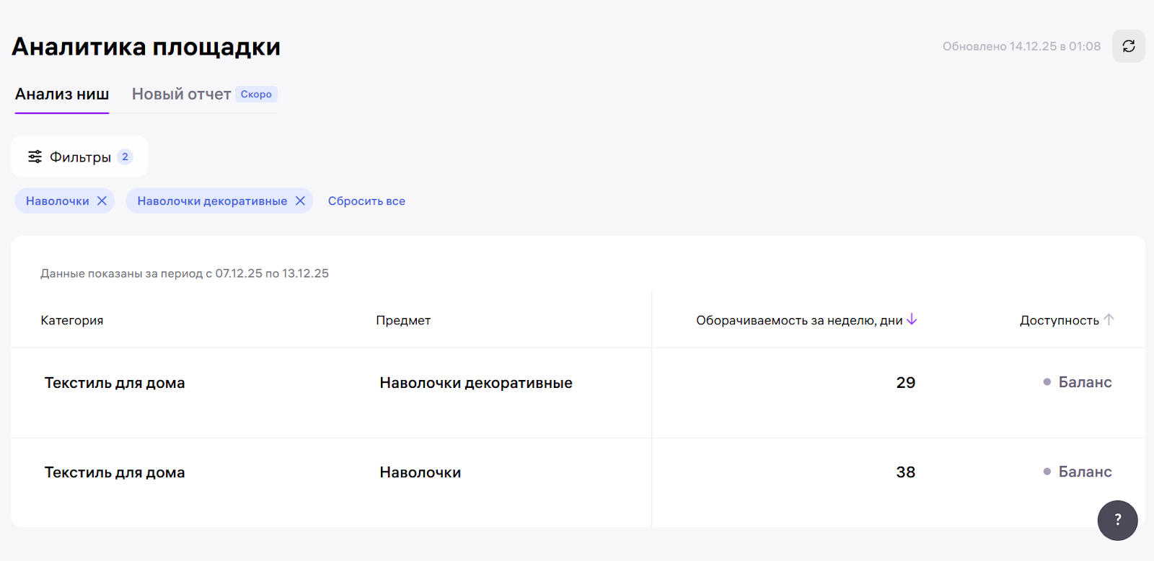
Task: Switch to the Анализ ниш tab
Action: [x=62, y=94]
